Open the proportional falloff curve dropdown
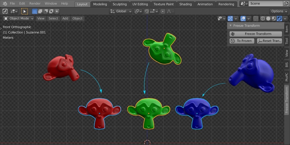This screenshot has height=145, width=290. click(x=170, y=11)
